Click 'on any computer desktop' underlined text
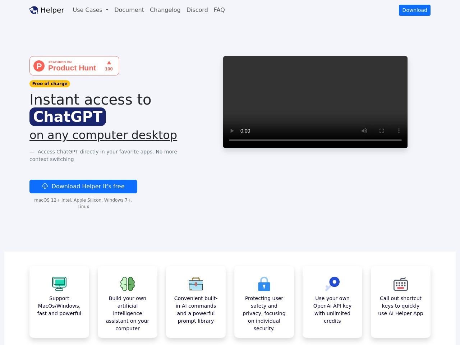 click(103, 135)
